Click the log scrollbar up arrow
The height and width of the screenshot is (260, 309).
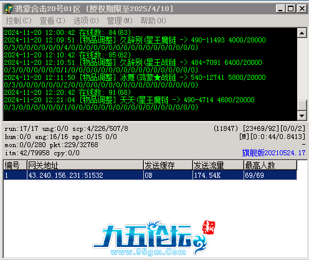pos(302,33)
